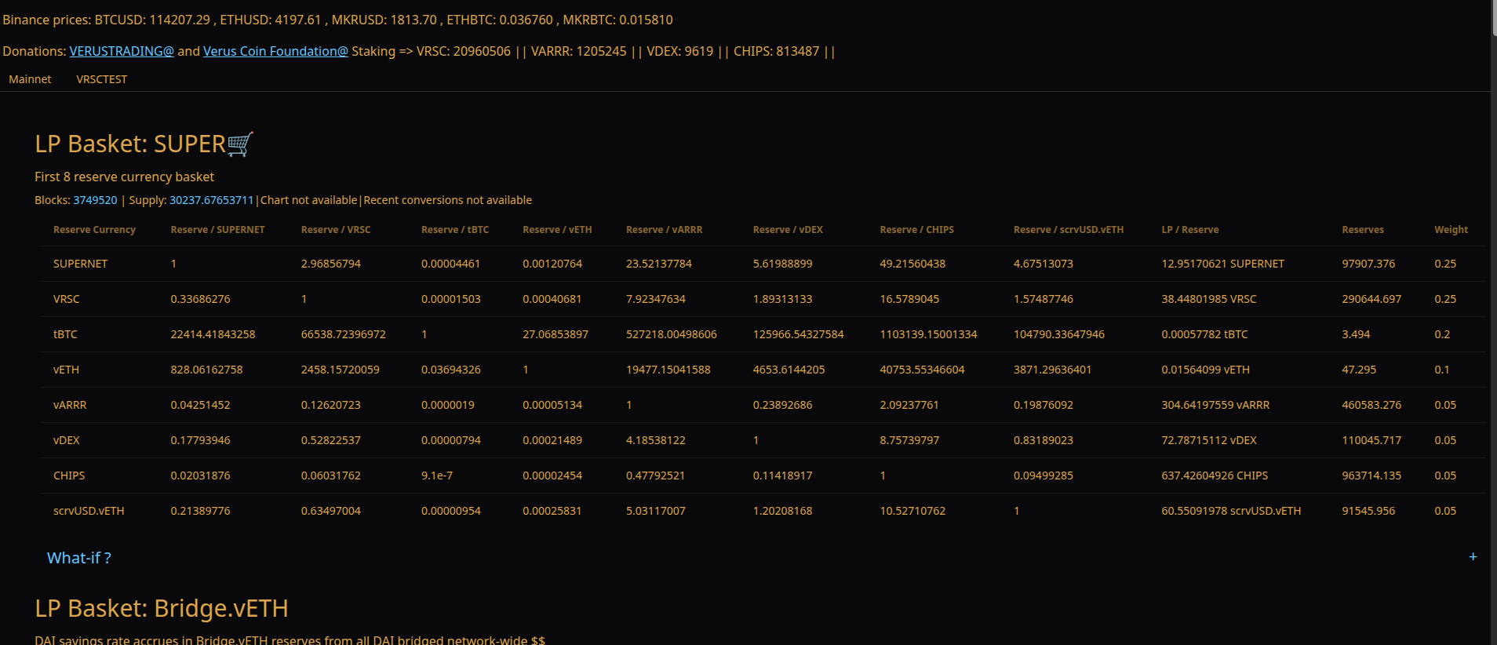Click the LP Basket: SUPER heading

(x=130, y=144)
